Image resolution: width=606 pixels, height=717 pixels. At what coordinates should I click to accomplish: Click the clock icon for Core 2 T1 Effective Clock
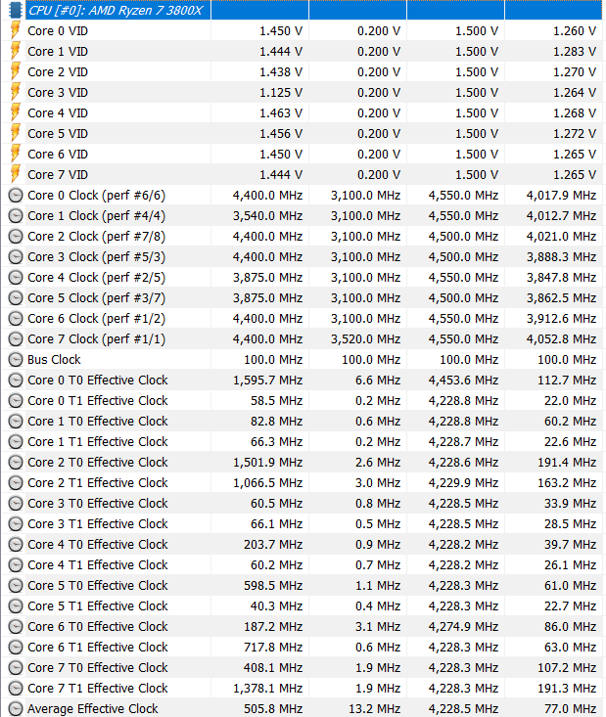(x=16, y=482)
